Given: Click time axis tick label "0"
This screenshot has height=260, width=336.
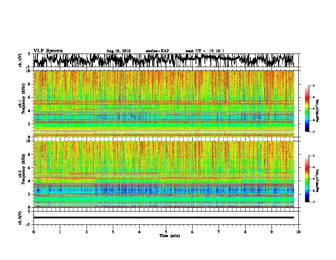Looking at the screenshot, I should [x=34, y=232].
